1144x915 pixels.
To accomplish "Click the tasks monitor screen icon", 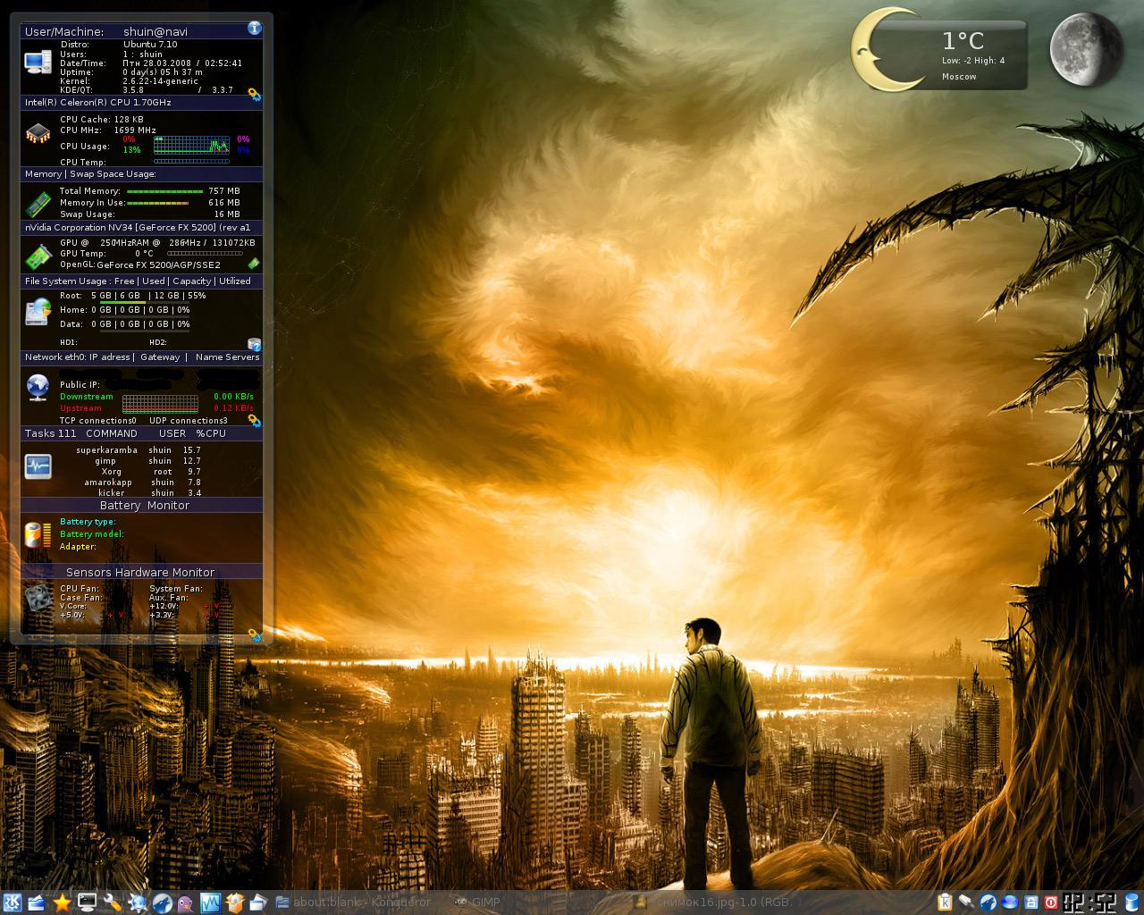I will coord(38,466).
